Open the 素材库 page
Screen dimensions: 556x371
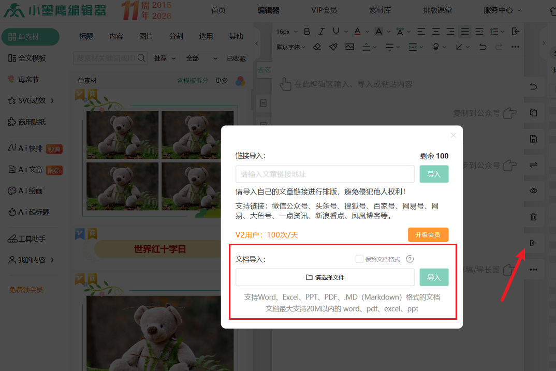380,10
